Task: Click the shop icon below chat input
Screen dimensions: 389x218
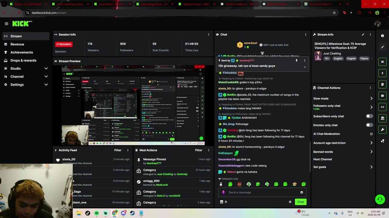Action: (x=222, y=202)
